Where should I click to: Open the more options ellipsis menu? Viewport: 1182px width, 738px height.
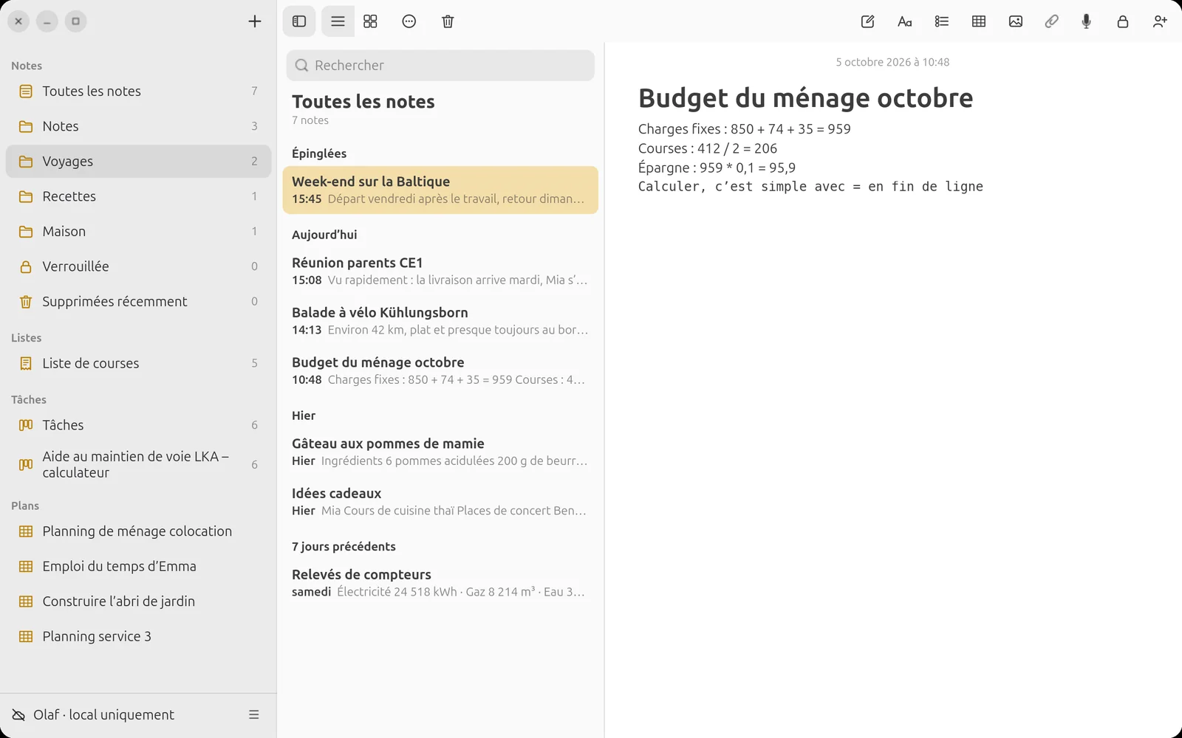point(409,21)
